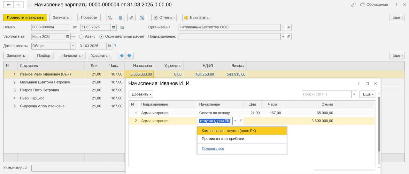This screenshot has height=174, width=409.
Task: Open Удержать dropdown menu
Action: [x=100, y=55]
